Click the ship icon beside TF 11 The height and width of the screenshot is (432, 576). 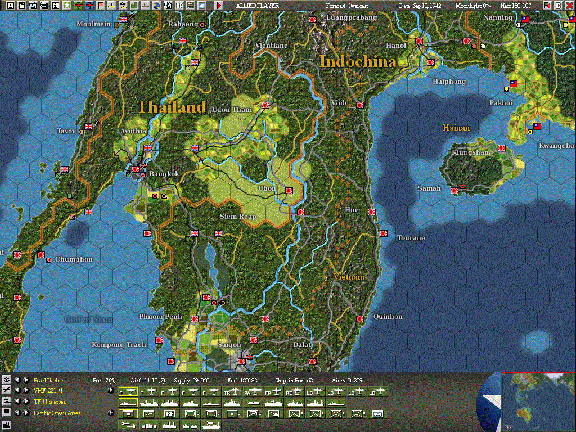pyautogui.click(x=7, y=402)
